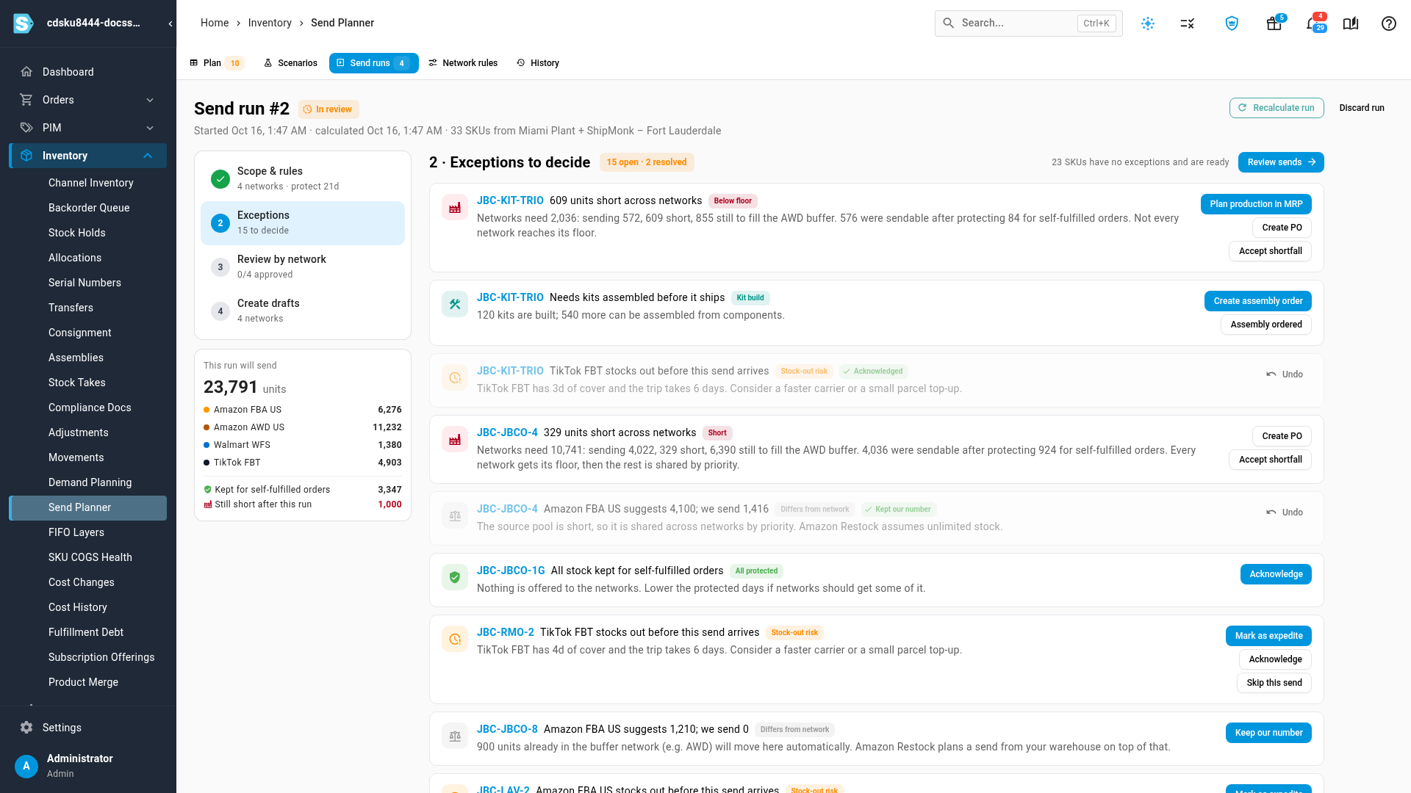Viewport: 1411px width, 793px height.
Task: Open the JBC-JBCO-1G SKU link
Action: [511, 571]
